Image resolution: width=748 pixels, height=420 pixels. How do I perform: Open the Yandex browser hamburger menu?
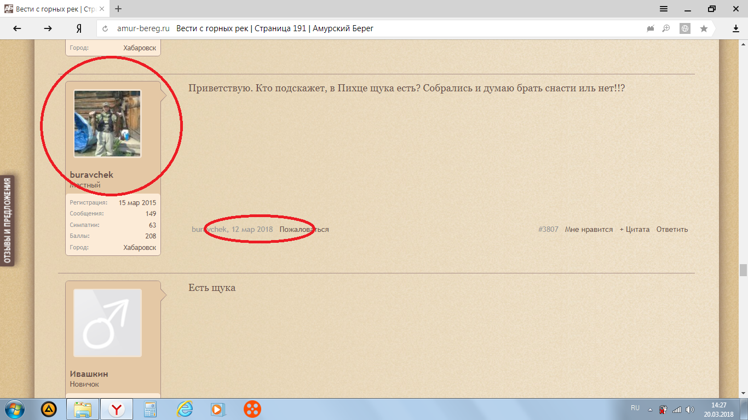coord(663,9)
